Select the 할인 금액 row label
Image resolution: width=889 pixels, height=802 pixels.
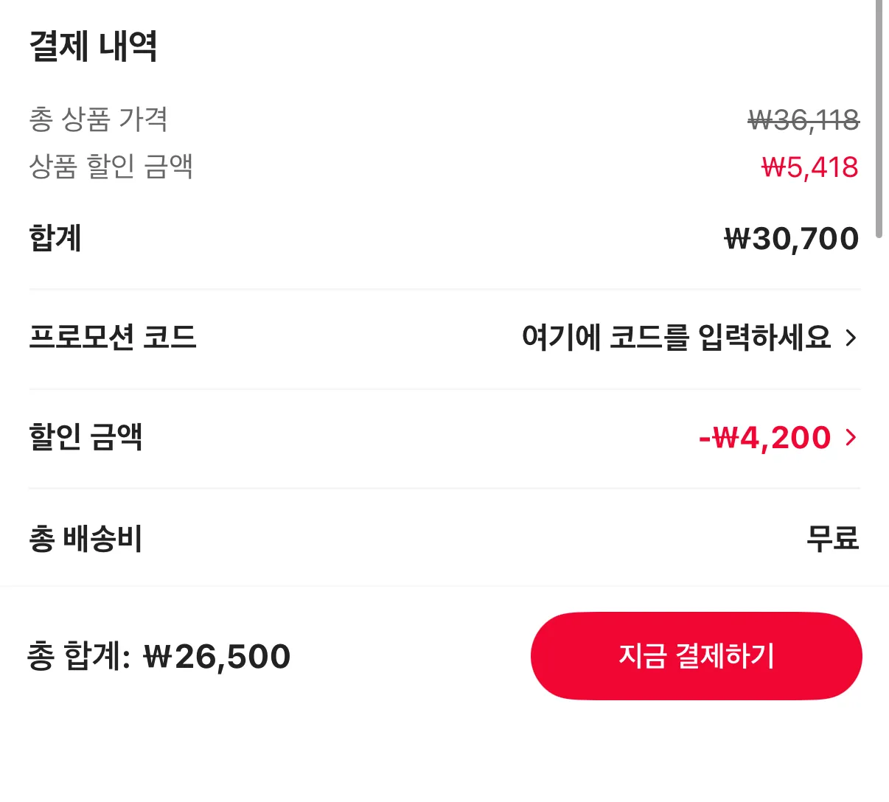coord(86,437)
